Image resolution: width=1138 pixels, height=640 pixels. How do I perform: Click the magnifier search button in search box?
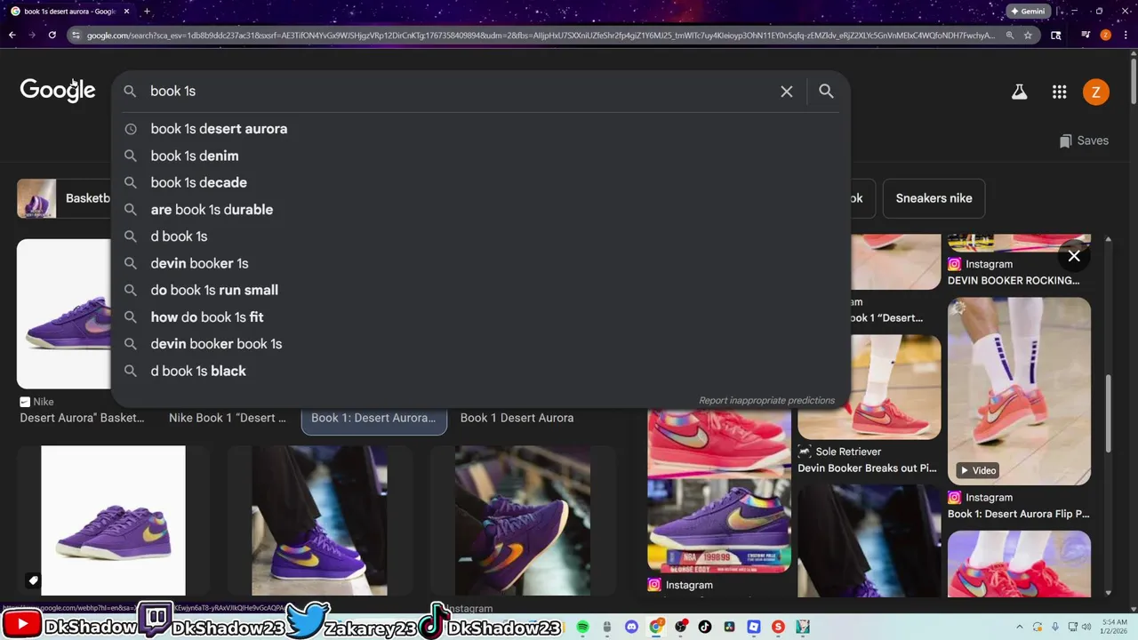click(x=826, y=92)
